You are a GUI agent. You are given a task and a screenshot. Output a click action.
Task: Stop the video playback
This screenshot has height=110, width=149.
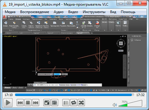tap(28, 103)
